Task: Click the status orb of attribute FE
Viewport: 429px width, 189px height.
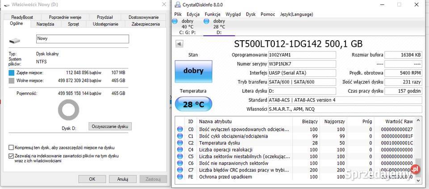Action: [x=180, y=176]
